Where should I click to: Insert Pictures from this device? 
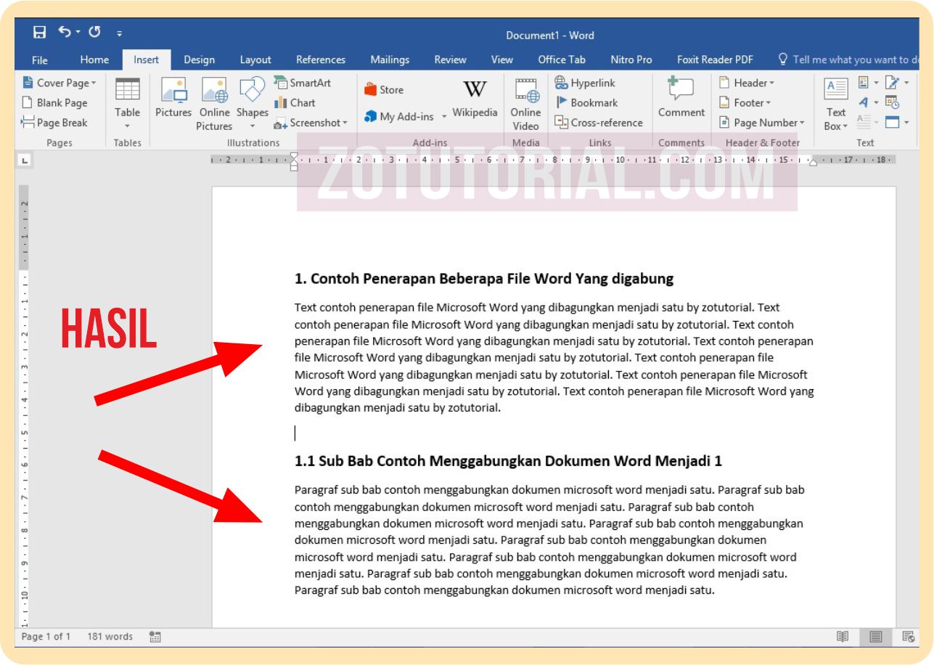(173, 98)
